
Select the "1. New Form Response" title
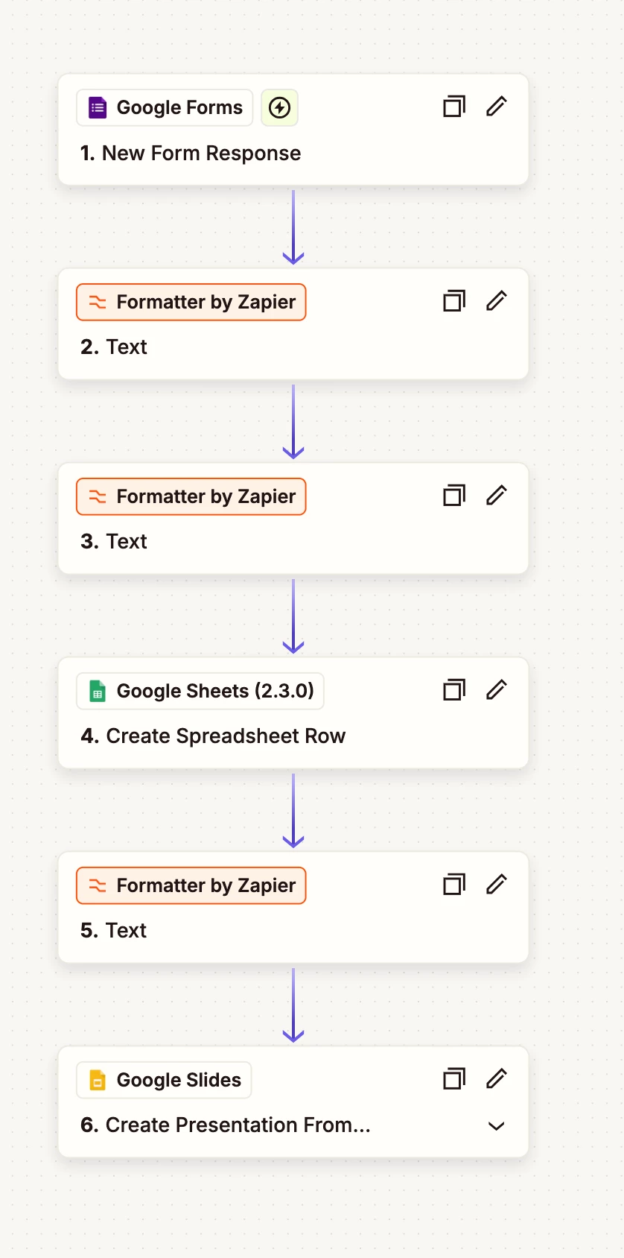tap(191, 154)
